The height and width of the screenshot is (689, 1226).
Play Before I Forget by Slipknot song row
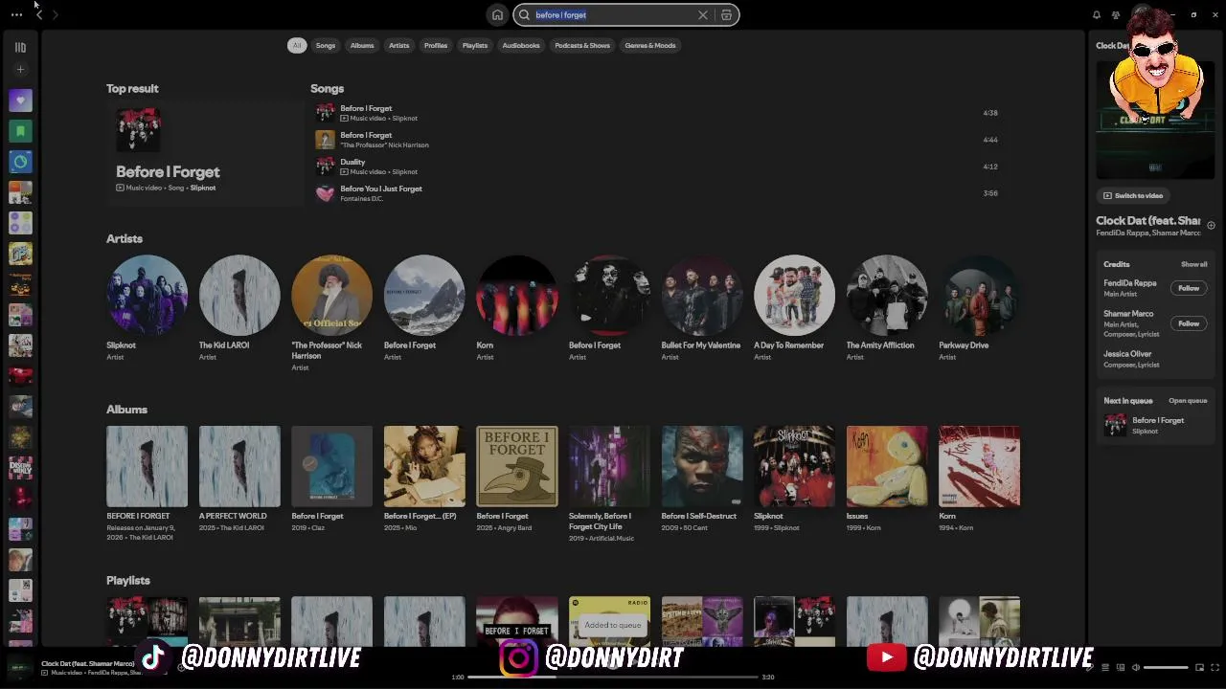pos(656,113)
